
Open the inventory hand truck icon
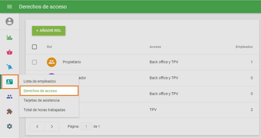tap(9, 67)
